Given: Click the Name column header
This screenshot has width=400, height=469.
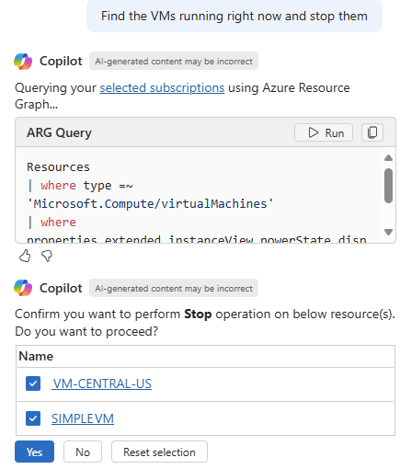Looking at the screenshot, I should [36, 356].
